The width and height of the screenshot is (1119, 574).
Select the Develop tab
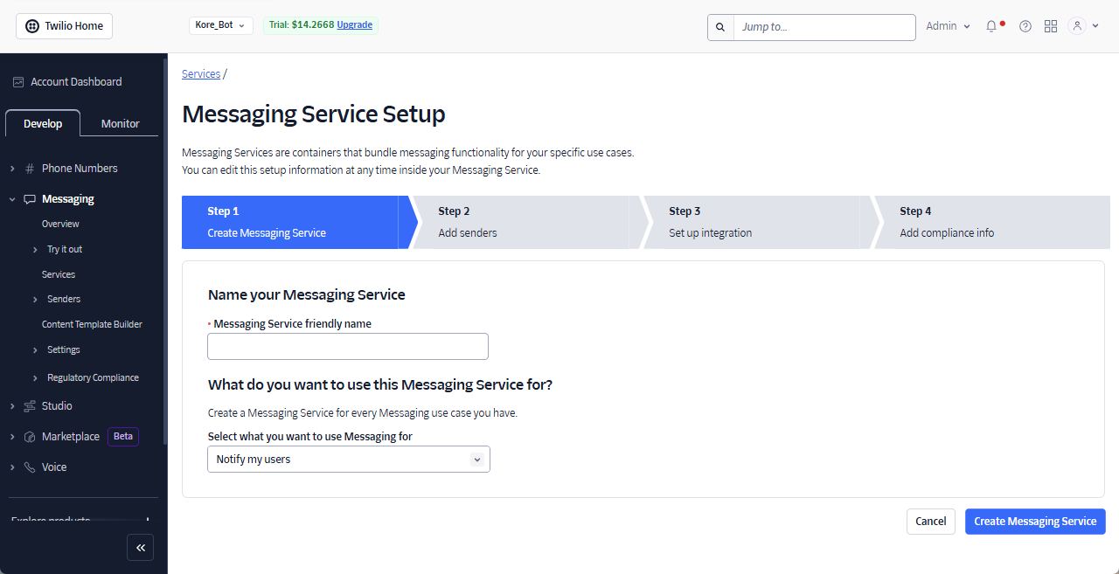pos(43,124)
